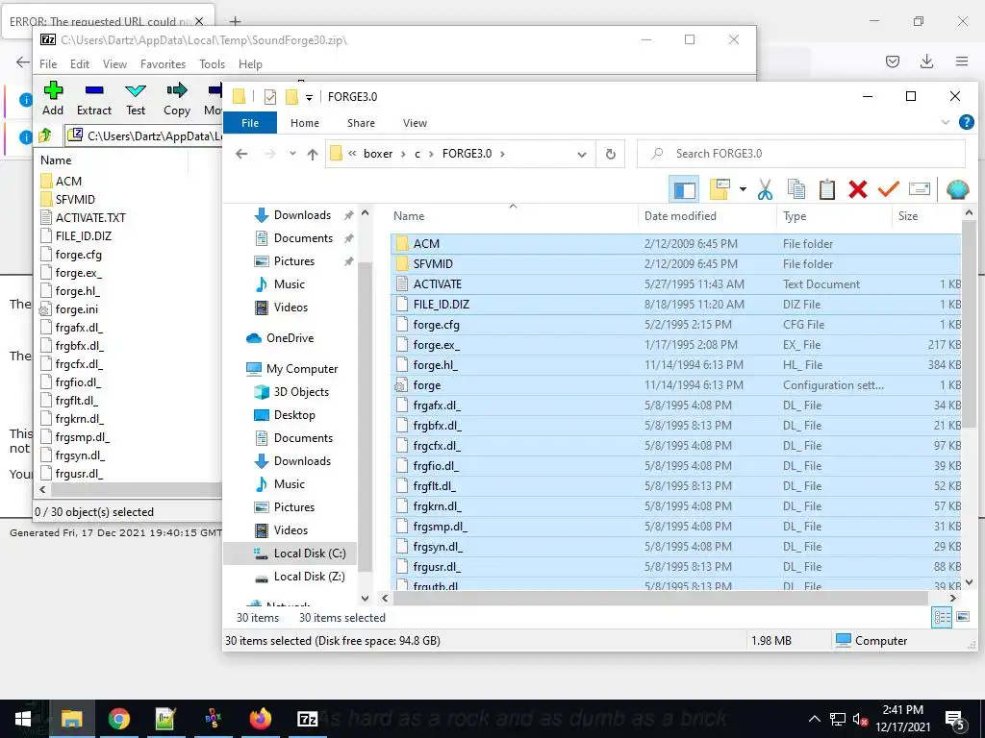Image resolution: width=985 pixels, height=738 pixels.
Task: Click the chevron after FORGE3.0 in breadcrumb
Action: click(x=502, y=154)
